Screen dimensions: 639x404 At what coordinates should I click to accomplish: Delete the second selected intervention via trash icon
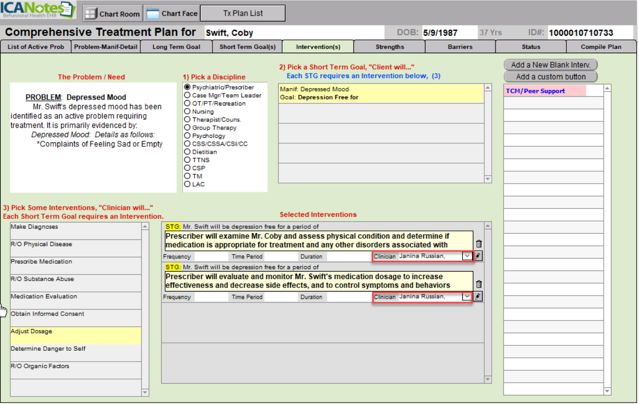click(x=479, y=285)
